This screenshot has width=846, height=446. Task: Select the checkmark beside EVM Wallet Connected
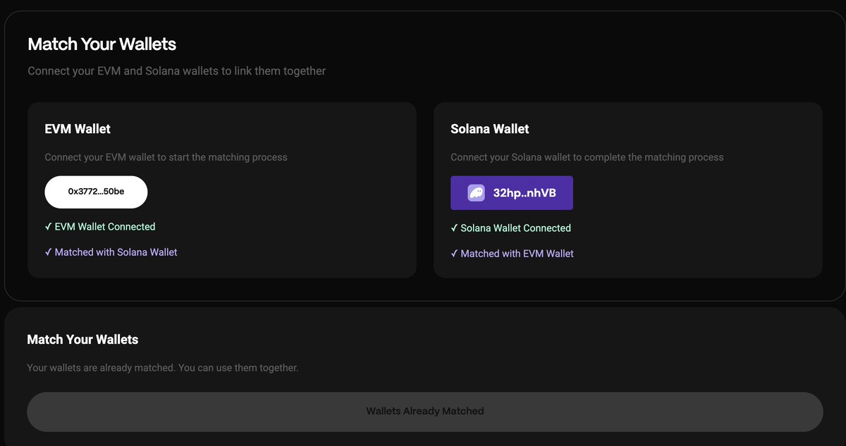click(49, 226)
